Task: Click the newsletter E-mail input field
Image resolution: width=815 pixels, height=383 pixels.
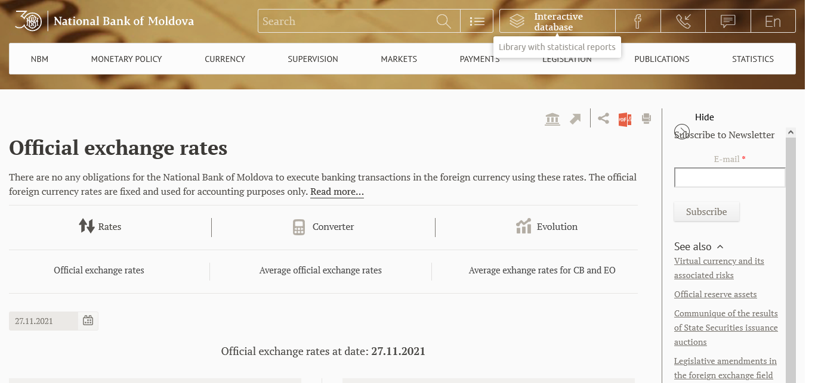Action: tap(730, 178)
